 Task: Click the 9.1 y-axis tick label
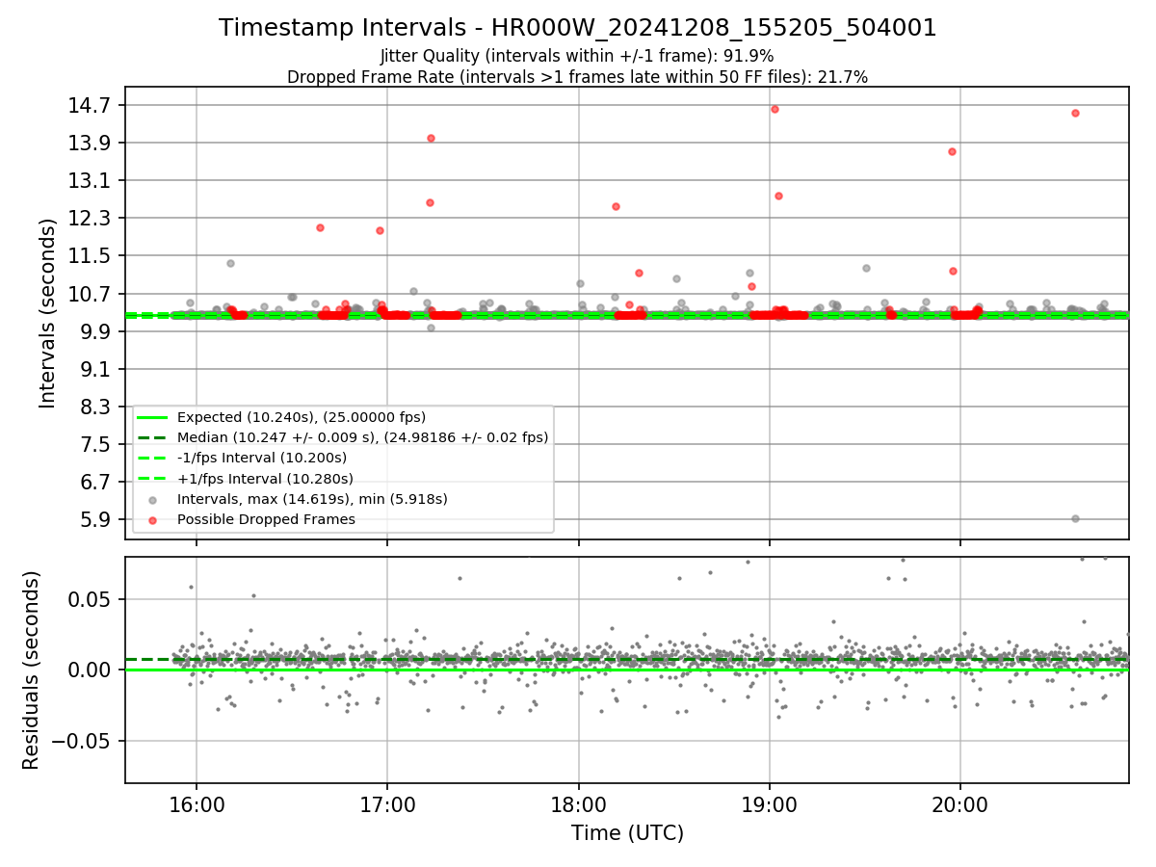[x=95, y=369]
